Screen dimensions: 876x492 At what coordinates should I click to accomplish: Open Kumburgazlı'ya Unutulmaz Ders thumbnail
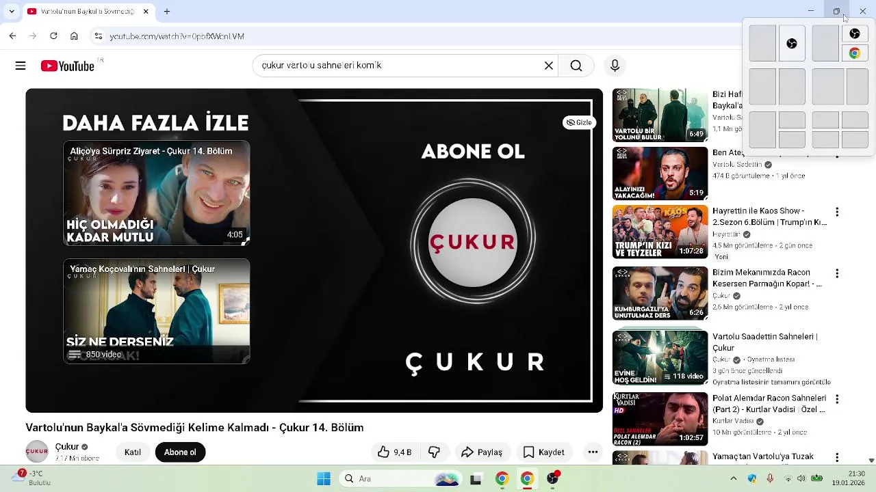point(660,293)
